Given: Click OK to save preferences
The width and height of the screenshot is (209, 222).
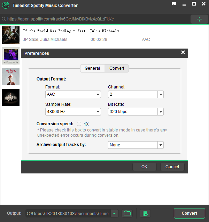Looking at the screenshot, I should [145, 167].
